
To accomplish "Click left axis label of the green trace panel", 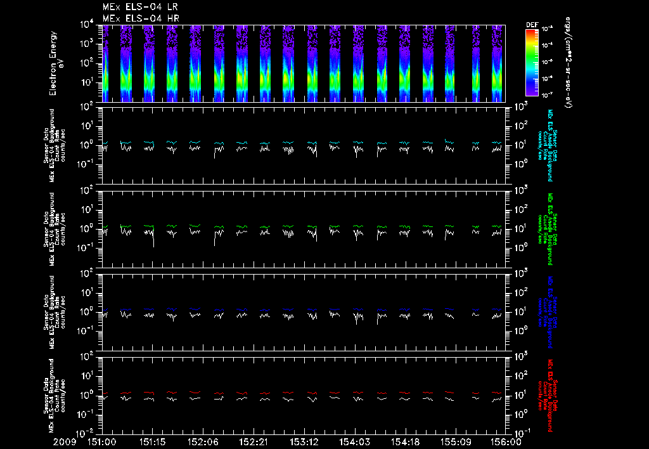I will 55,229.
